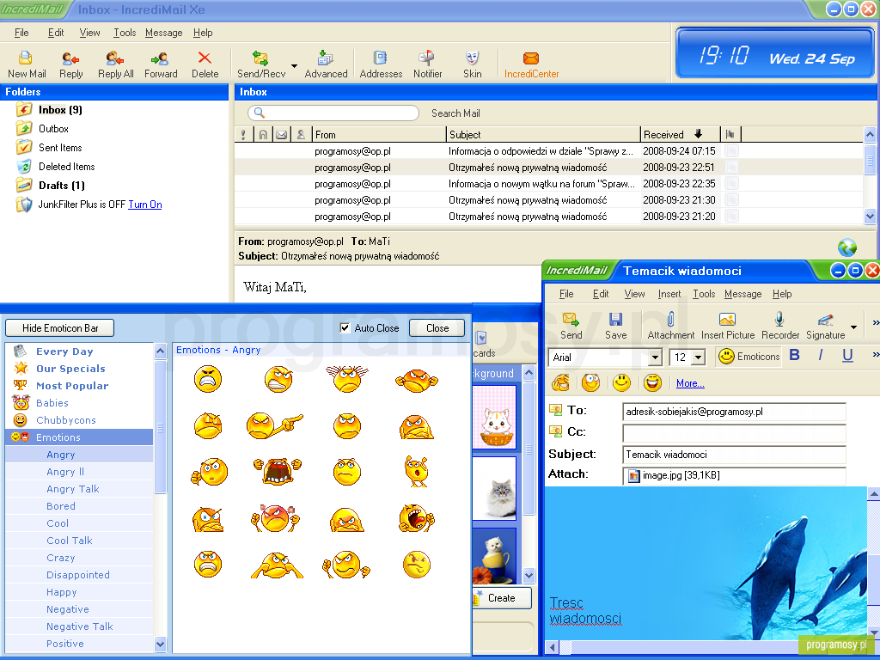880x660 pixels.
Task: Expand compose toolbar overflow chevron
Action: click(875, 323)
